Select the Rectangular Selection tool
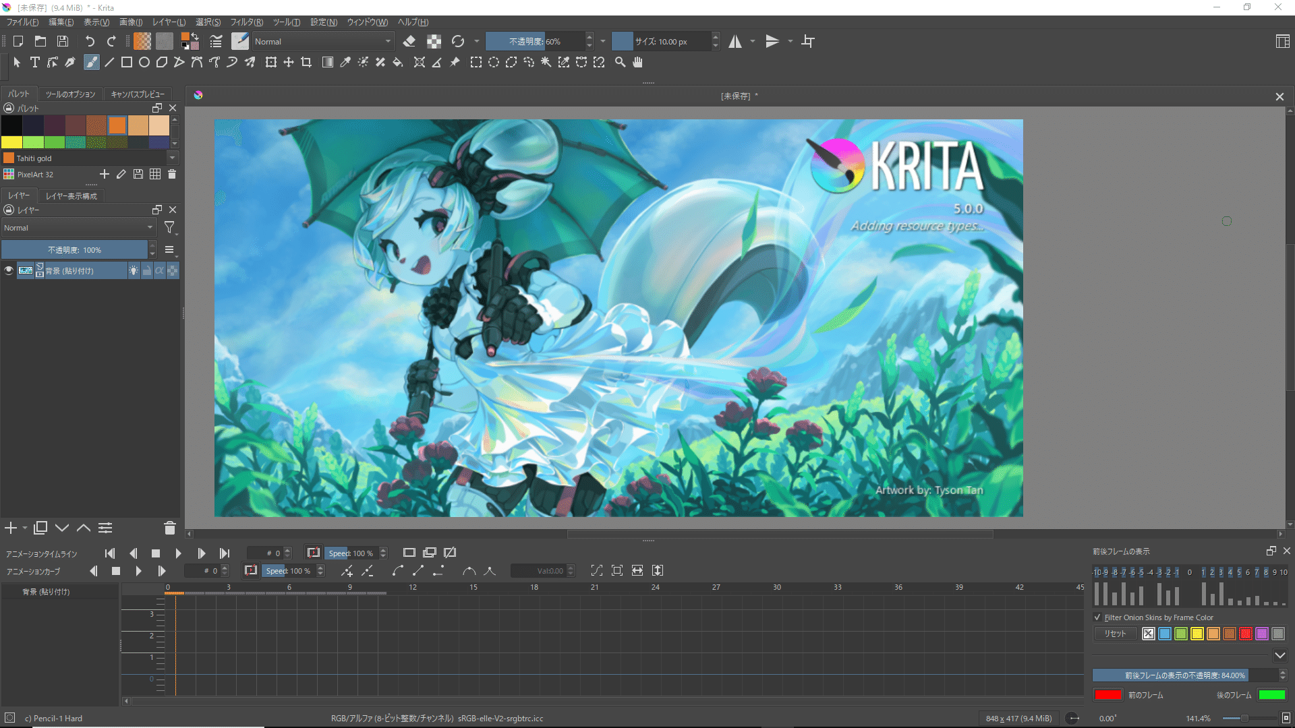1295x728 pixels. 476,62
